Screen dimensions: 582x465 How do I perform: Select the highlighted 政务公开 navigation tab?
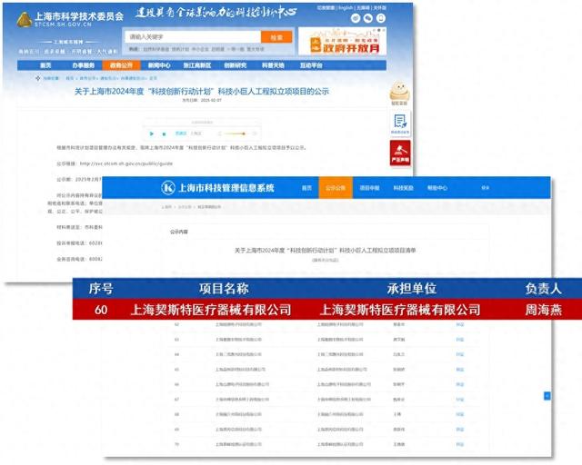click(x=121, y=65)
